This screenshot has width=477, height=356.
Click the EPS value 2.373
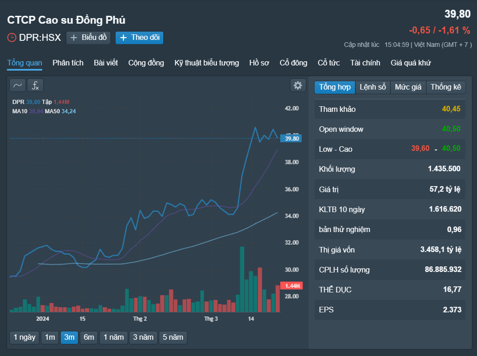(x=452, y=310)
